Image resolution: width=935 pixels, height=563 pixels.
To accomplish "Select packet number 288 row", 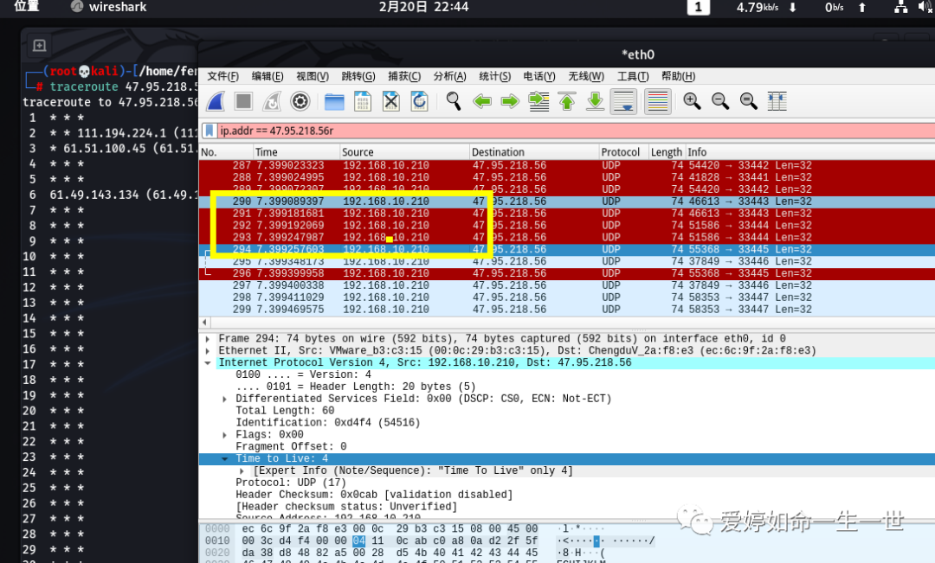I will [566, 177].
